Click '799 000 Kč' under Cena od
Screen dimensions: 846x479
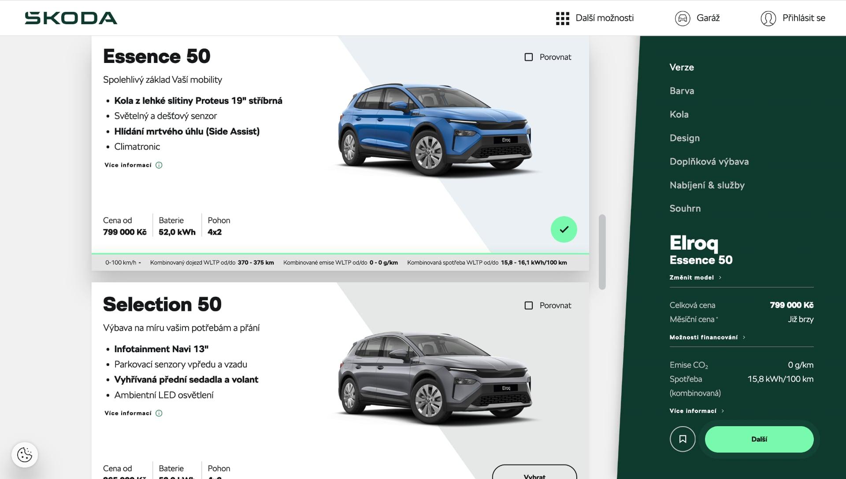125,232
